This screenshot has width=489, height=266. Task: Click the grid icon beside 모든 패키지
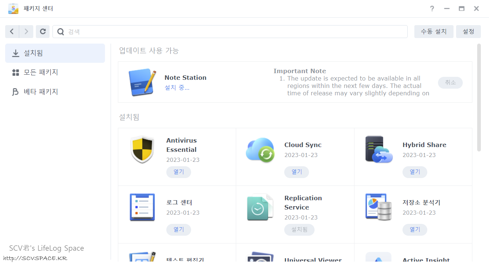point(16,72)
